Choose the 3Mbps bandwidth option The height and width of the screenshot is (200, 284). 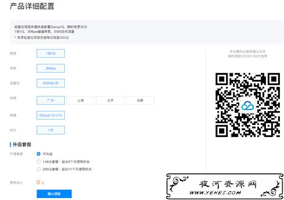51,69
